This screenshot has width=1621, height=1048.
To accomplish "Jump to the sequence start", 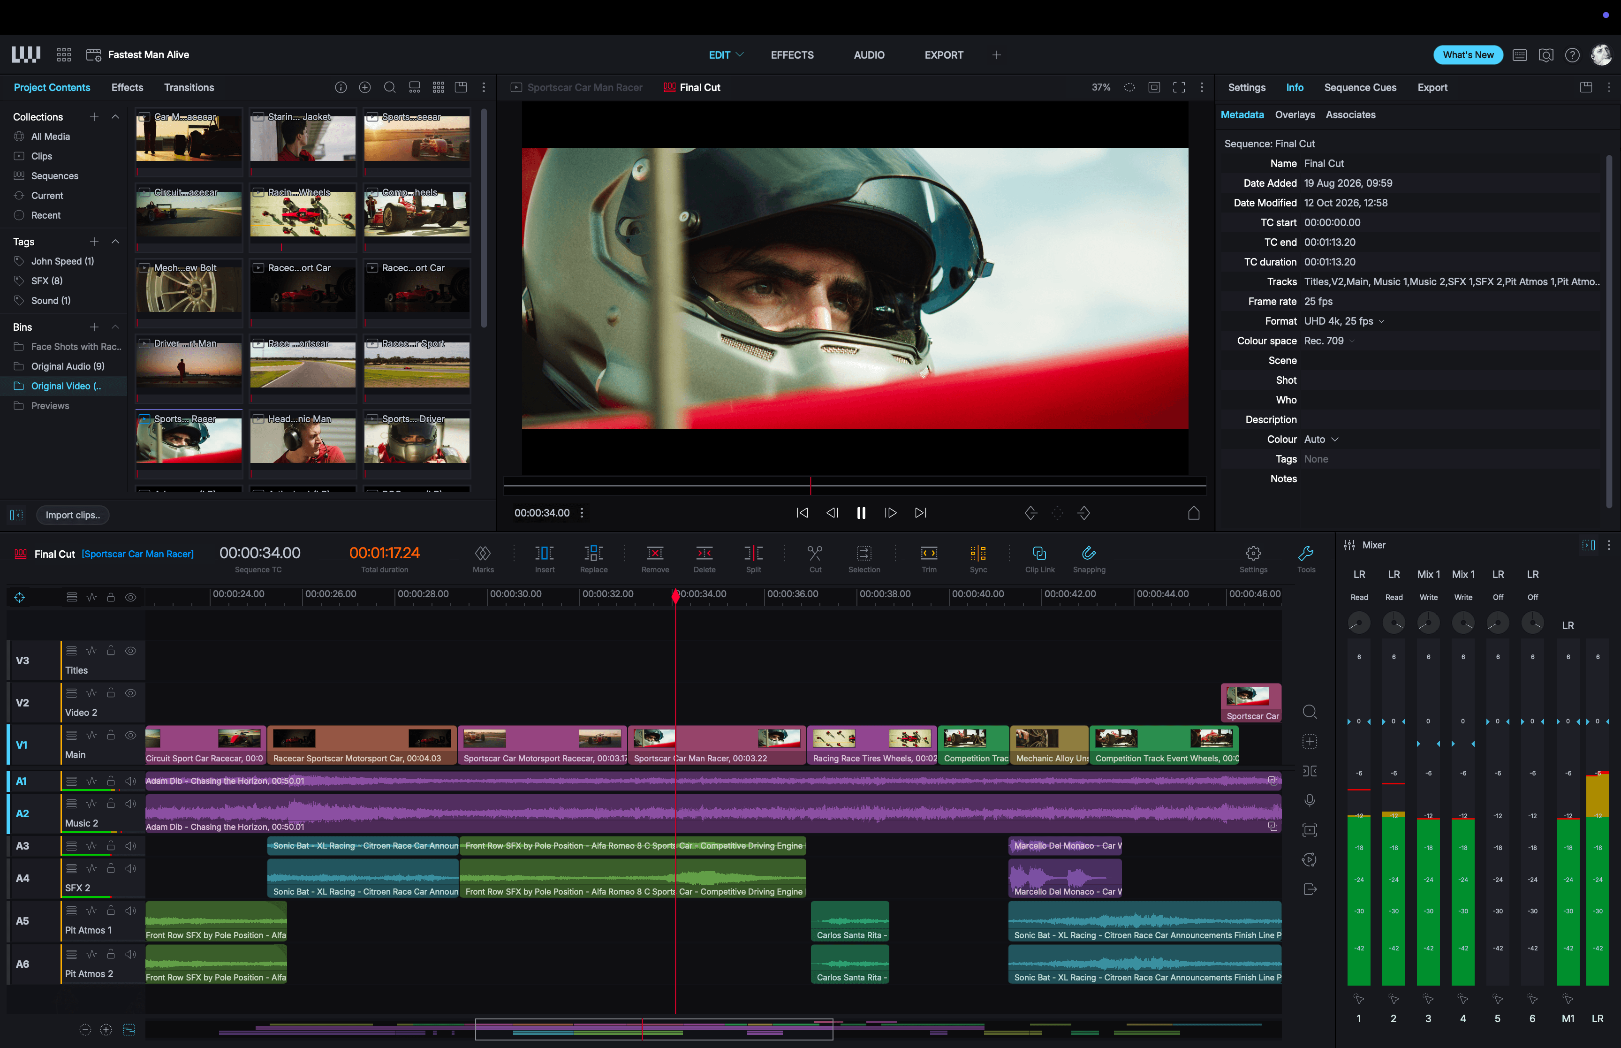I will point(802,512).
